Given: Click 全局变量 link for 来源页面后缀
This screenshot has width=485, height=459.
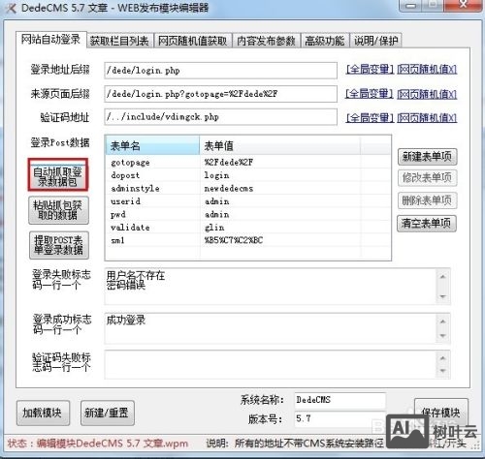Looking at the screenshot, I should coord(370,94).
